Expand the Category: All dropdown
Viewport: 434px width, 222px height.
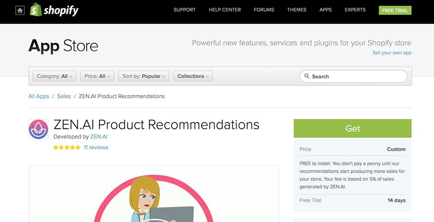click(54, 76)
